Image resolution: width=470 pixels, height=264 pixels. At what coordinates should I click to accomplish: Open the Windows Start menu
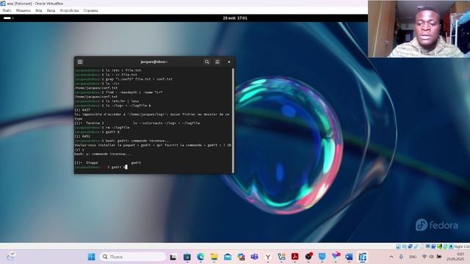pyautogui.click(x=91, y=257)
